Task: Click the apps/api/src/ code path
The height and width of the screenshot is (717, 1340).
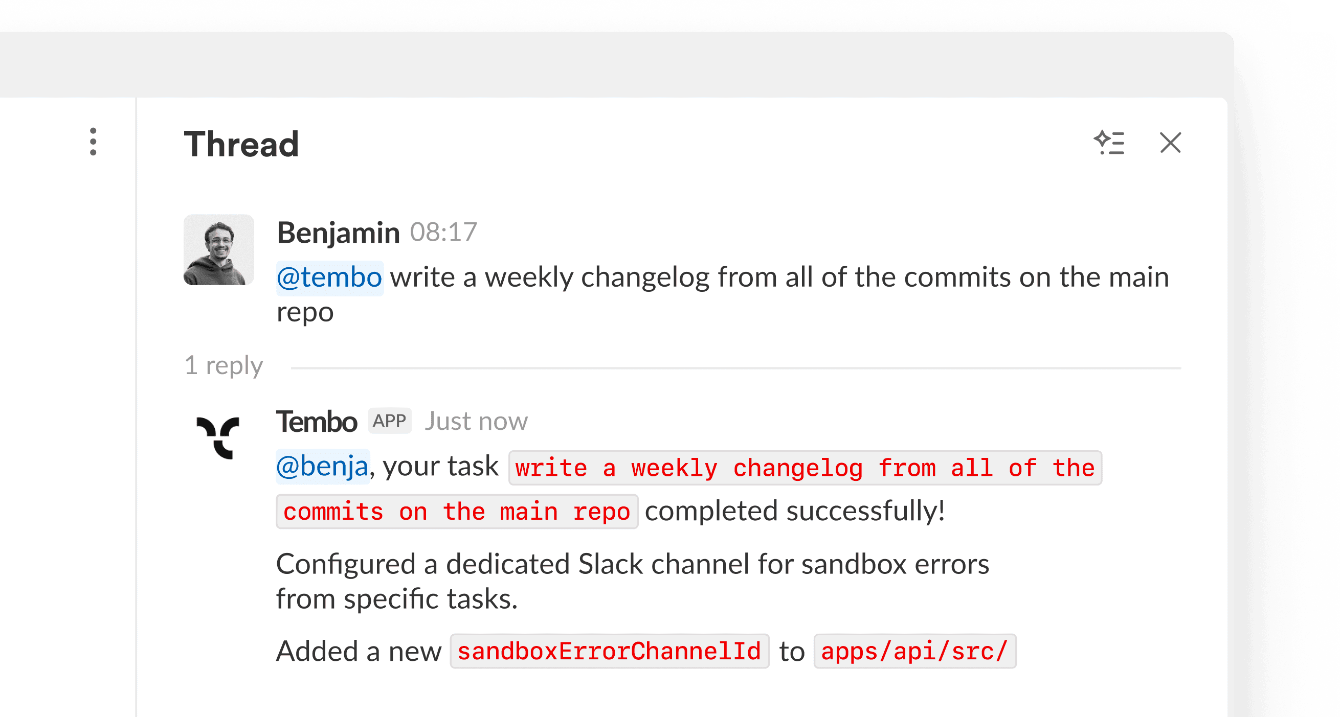Action: pos(914,651)
